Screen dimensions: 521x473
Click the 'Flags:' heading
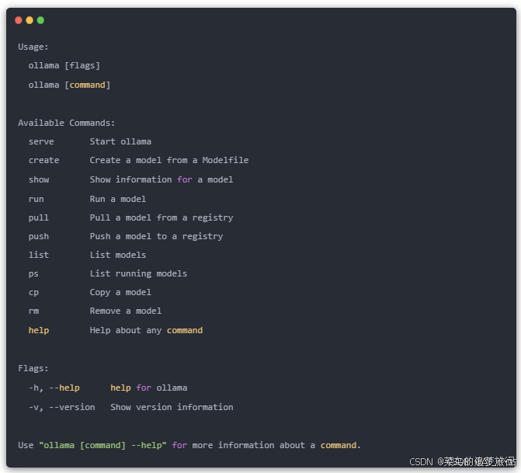click(33, 369)
